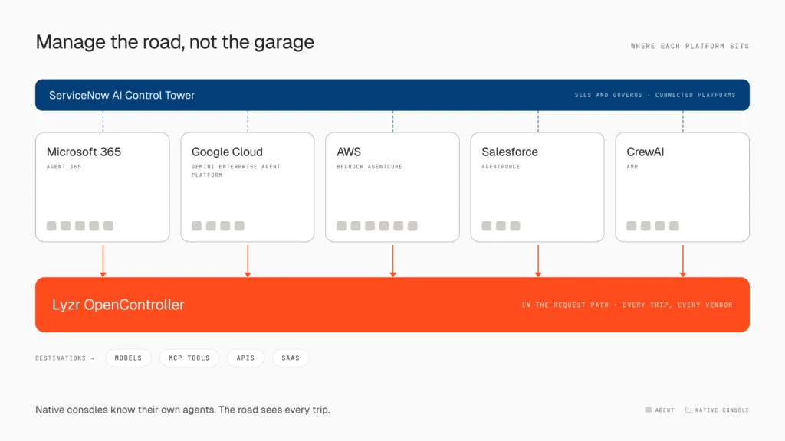785x441 pixels.
Task: Click first agent square in Salesforce card
Action: click(x=487, y=226)
